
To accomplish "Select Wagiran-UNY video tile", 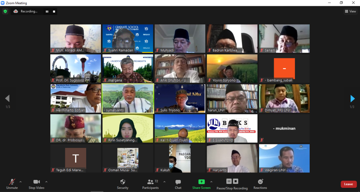I will pos(284,158).
